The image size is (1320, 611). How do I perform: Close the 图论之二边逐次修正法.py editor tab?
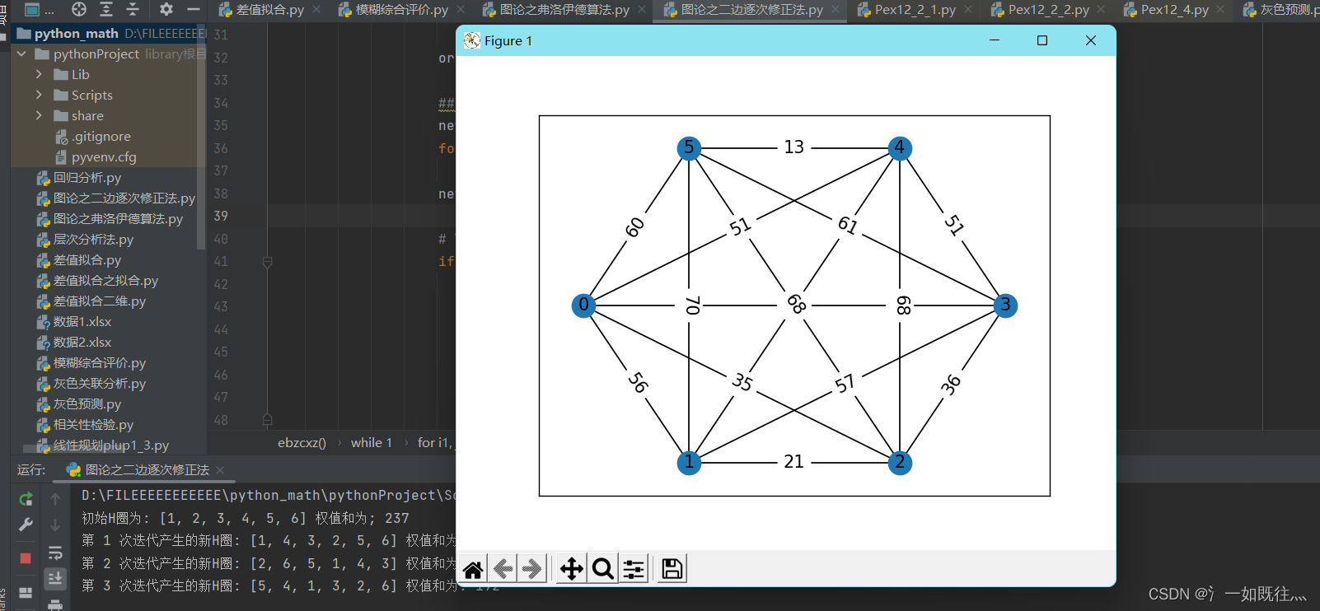[x=836, y=9]
